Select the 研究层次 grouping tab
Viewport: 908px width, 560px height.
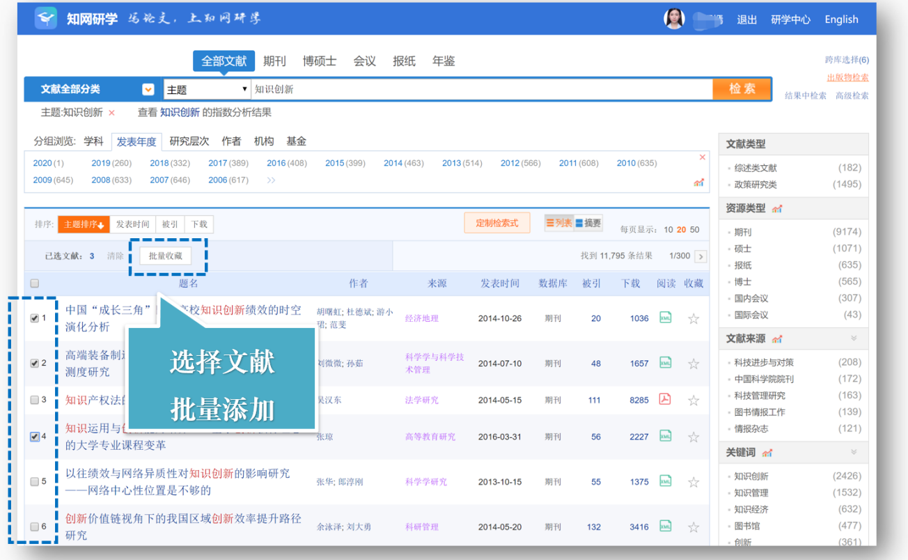[x=189, y=141]
